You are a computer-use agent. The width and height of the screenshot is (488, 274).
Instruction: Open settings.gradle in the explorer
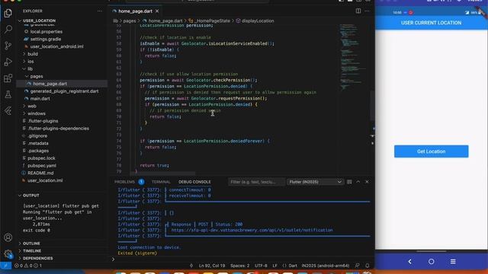point(46,39)
